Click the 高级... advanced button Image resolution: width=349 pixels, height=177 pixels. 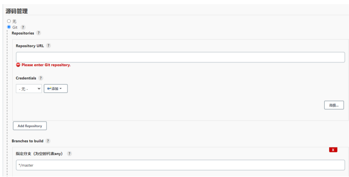pyautogui.click(x=334, y=105)
